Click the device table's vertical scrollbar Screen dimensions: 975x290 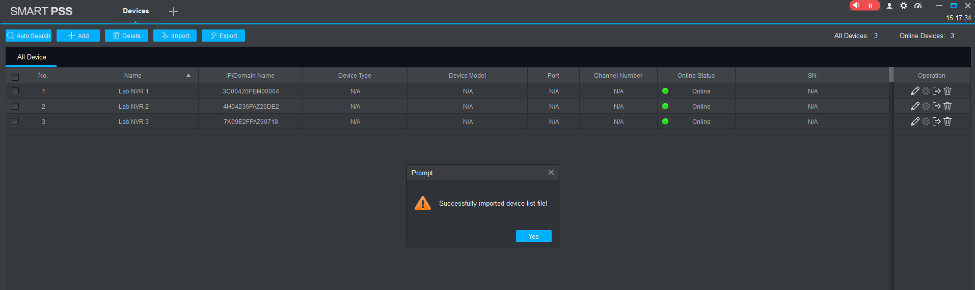pos(891,75)
